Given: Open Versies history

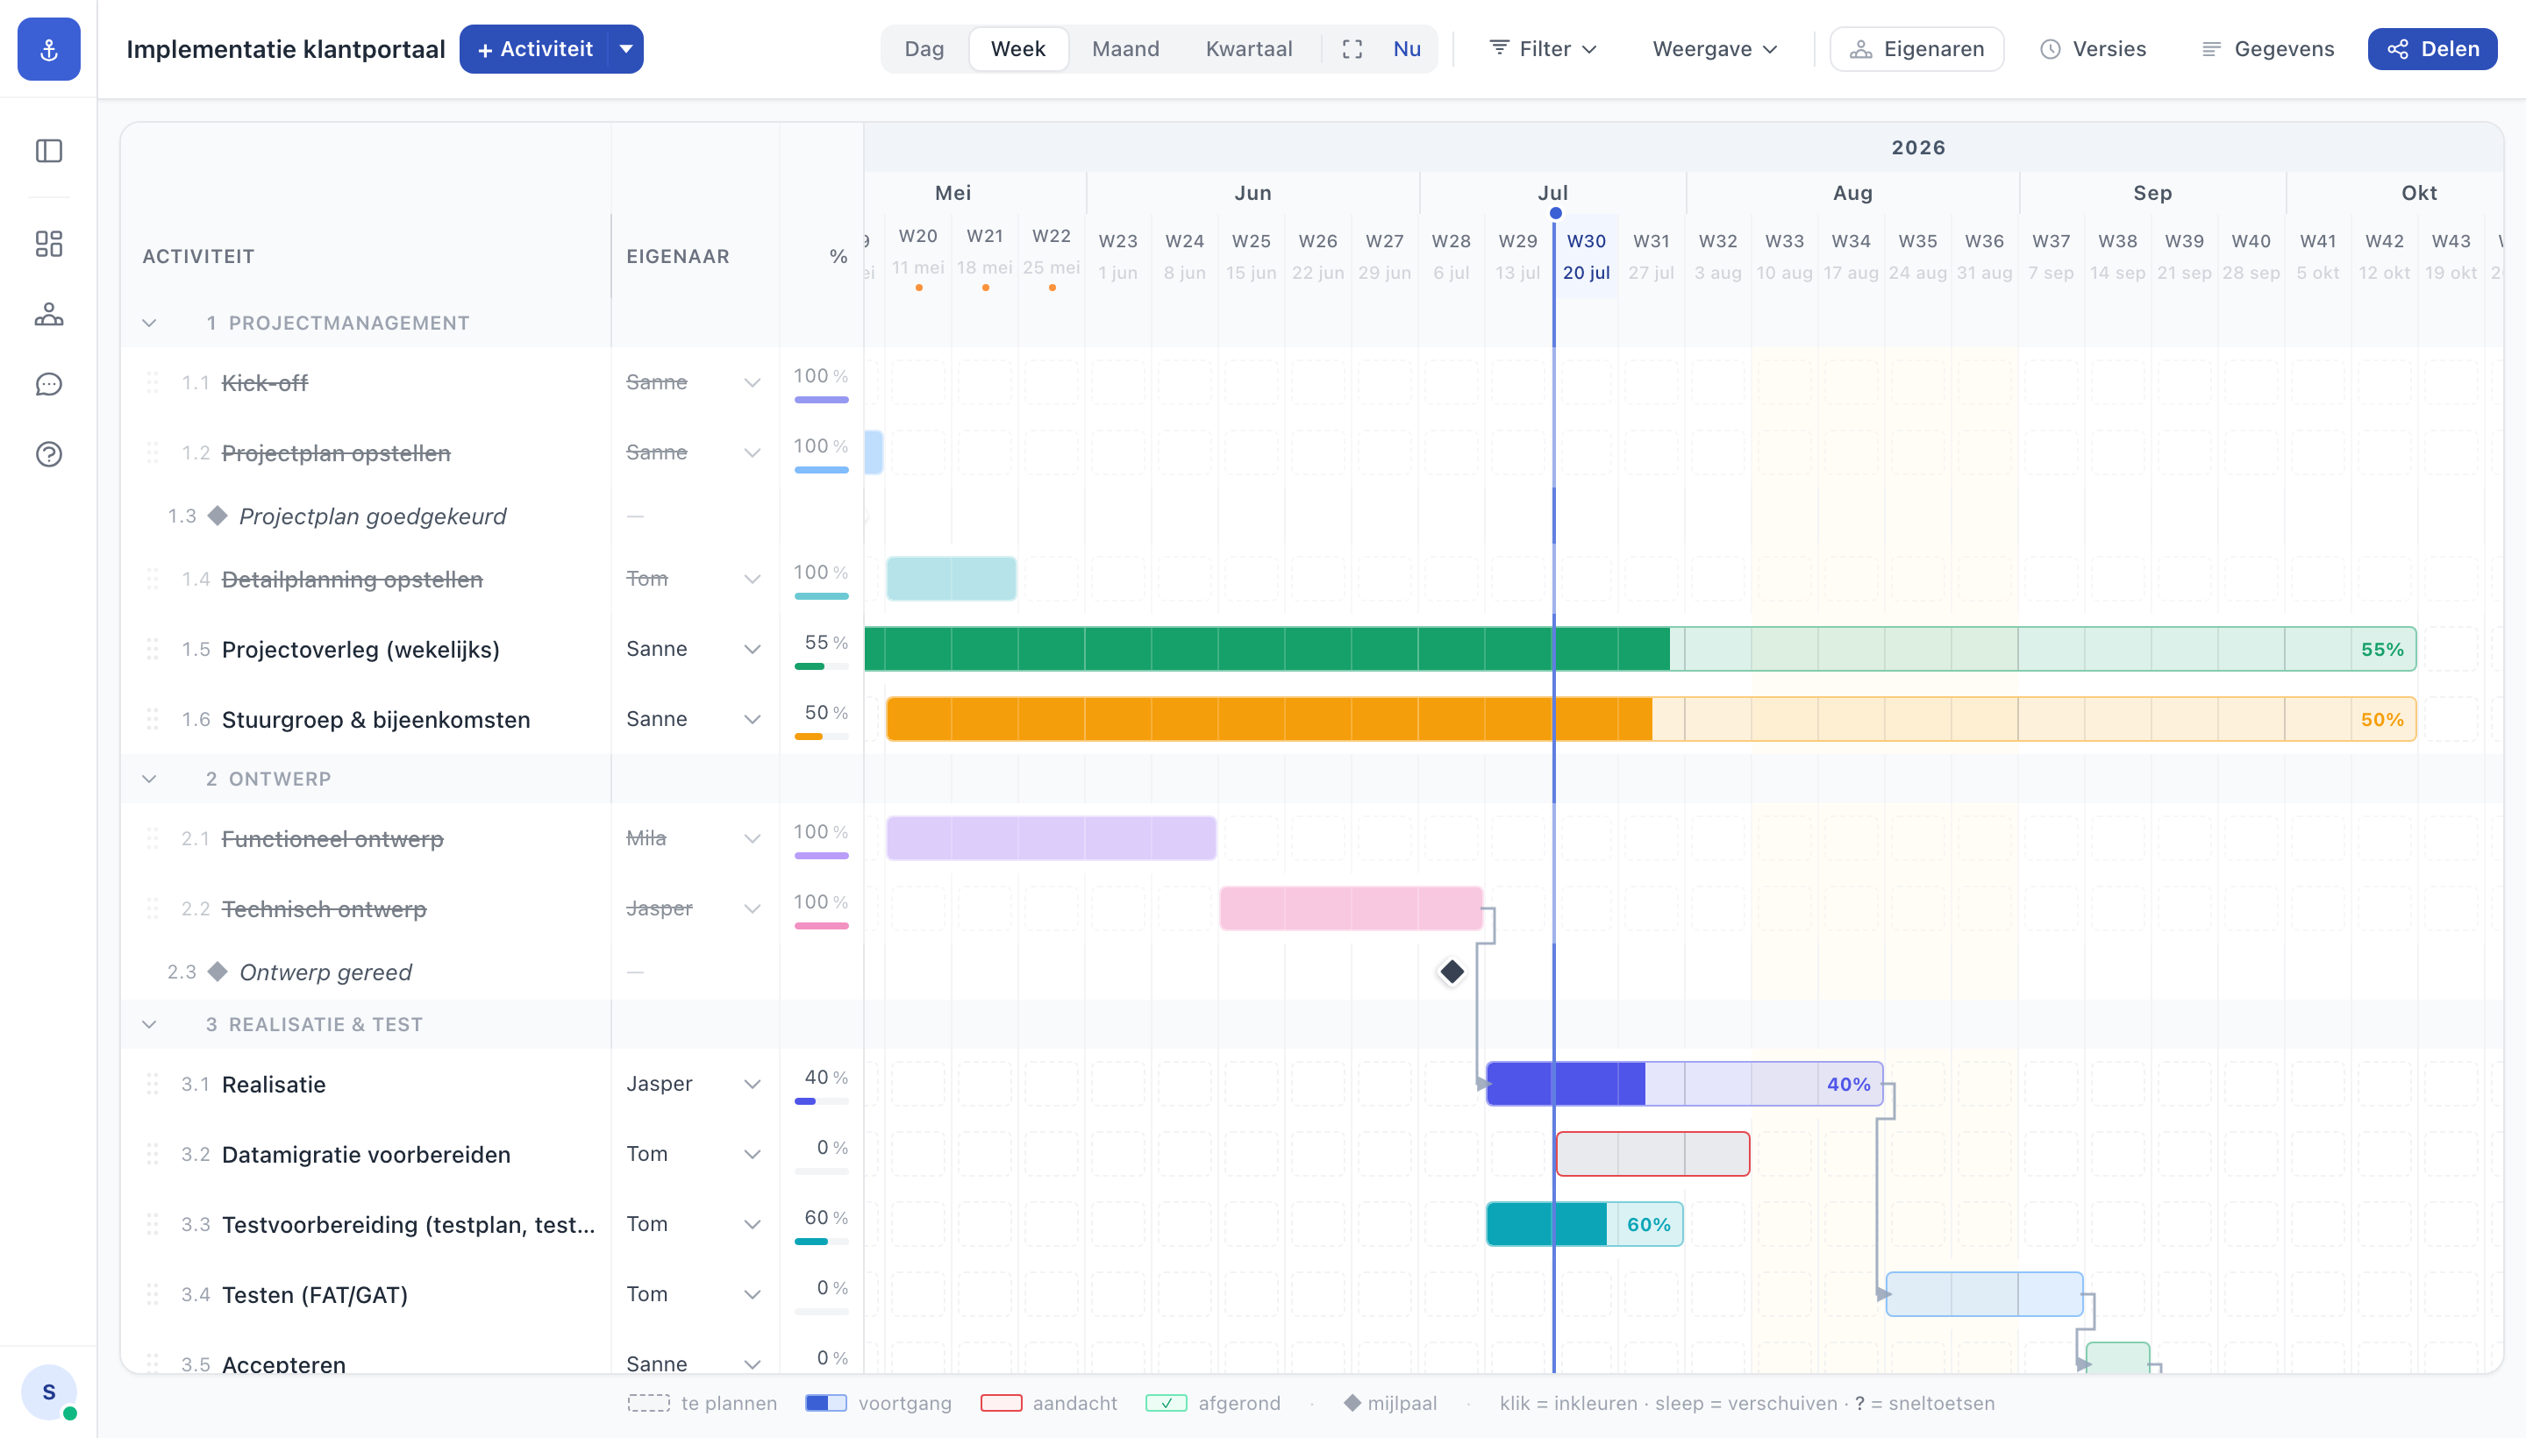Looking at the screenshot, I should point(2094,48).
